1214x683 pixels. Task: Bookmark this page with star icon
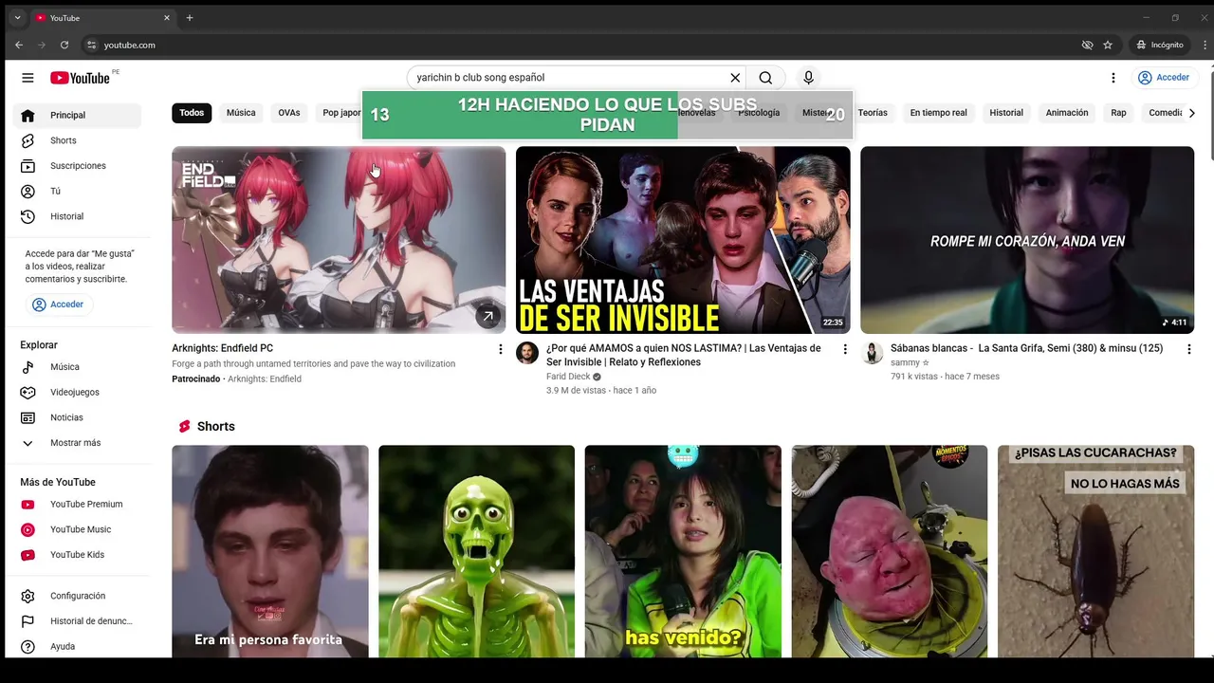coord(1108,45)
